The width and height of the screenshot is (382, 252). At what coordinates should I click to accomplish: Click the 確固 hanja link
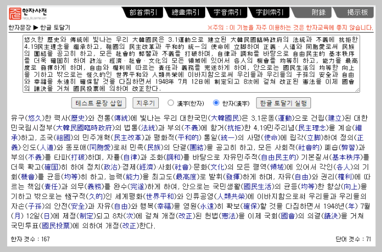click(52, 167)
